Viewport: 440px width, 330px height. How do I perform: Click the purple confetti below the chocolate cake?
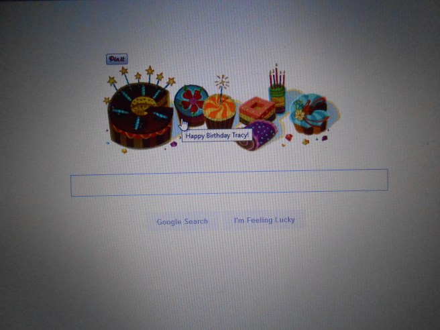[174, 144]
